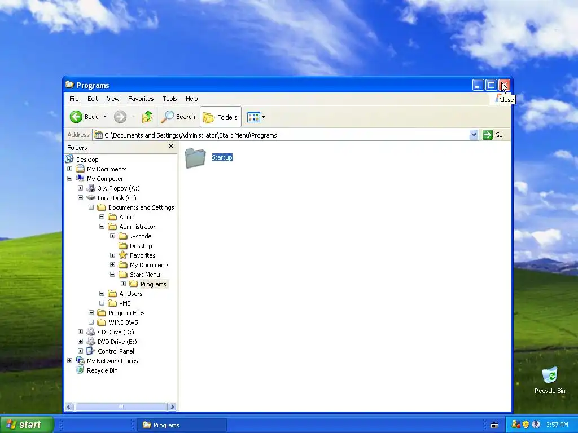Collapse the Administrator folder node
This screenshot has height=433, width=578.
[x=102, y=227]
